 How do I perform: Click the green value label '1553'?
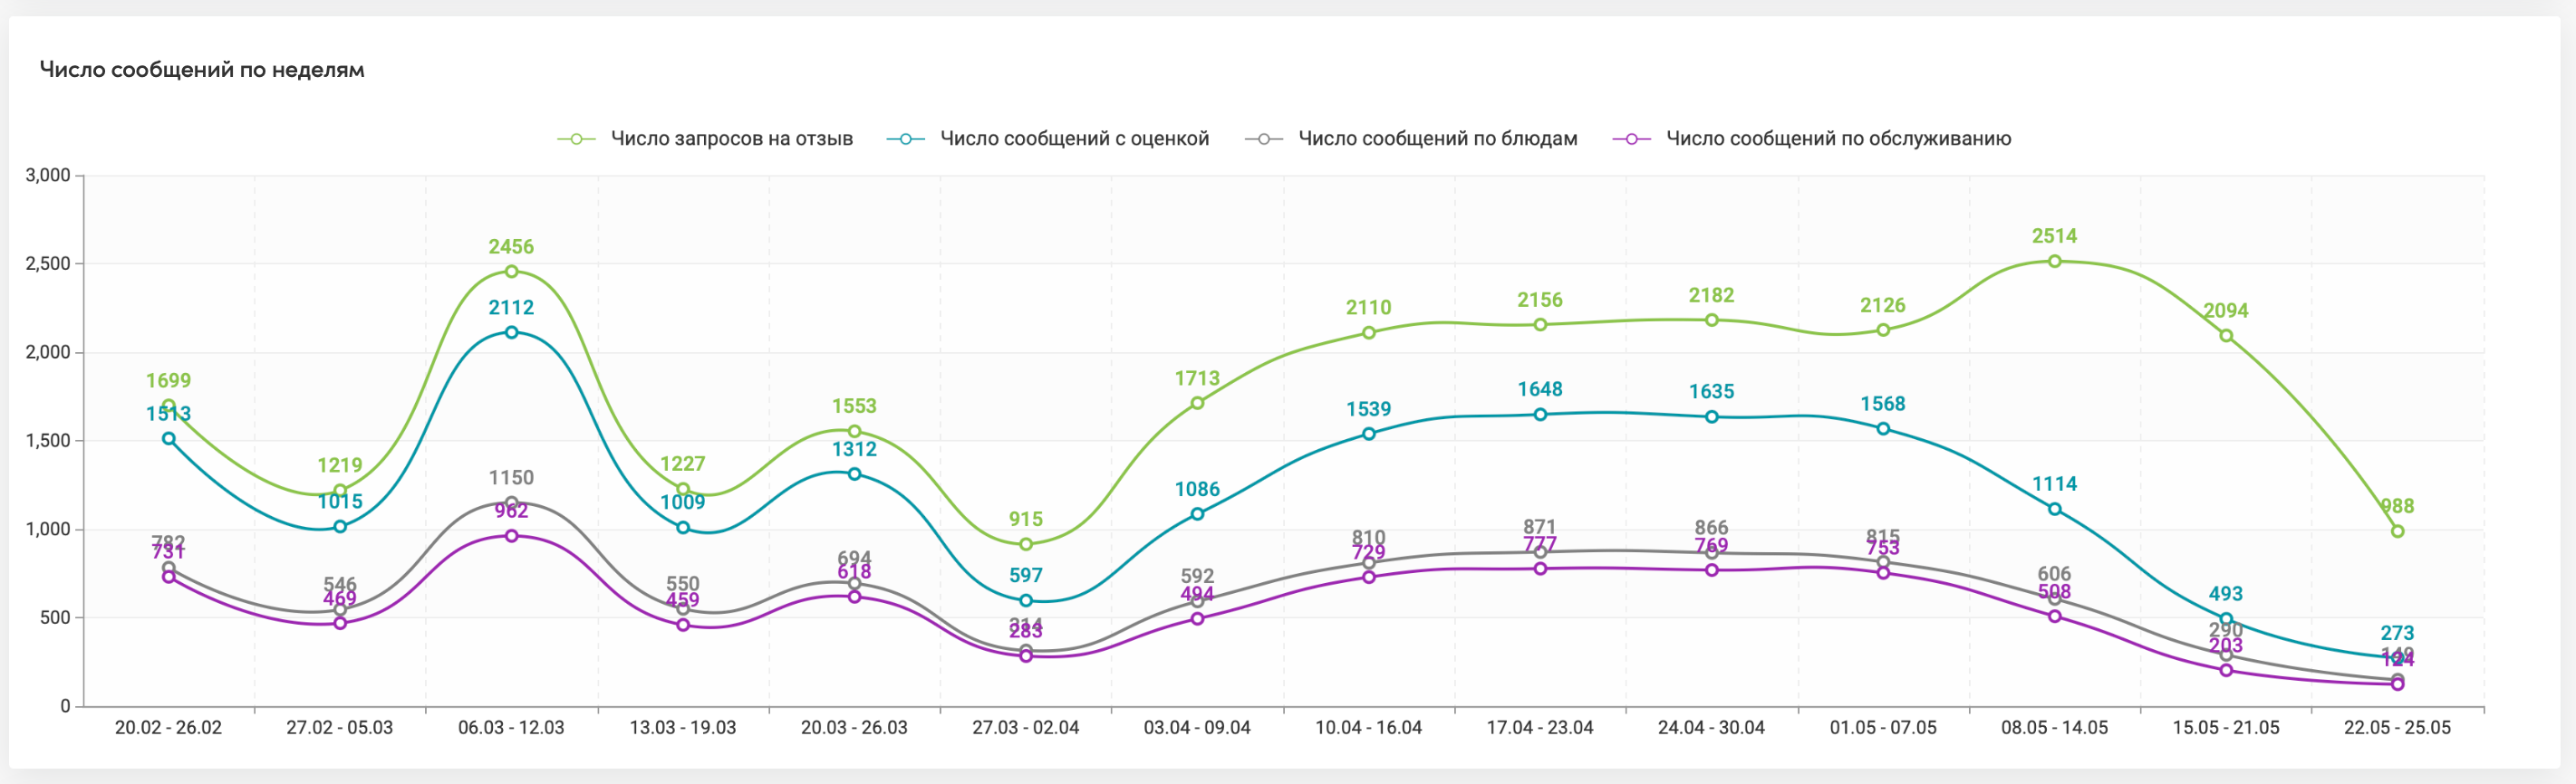pyautogui.click(x=854, y=406)
